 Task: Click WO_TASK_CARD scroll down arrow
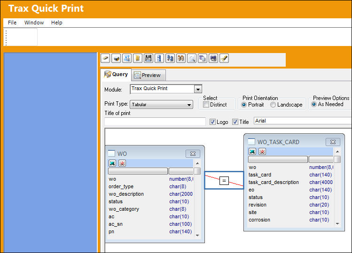coord(337,223)
